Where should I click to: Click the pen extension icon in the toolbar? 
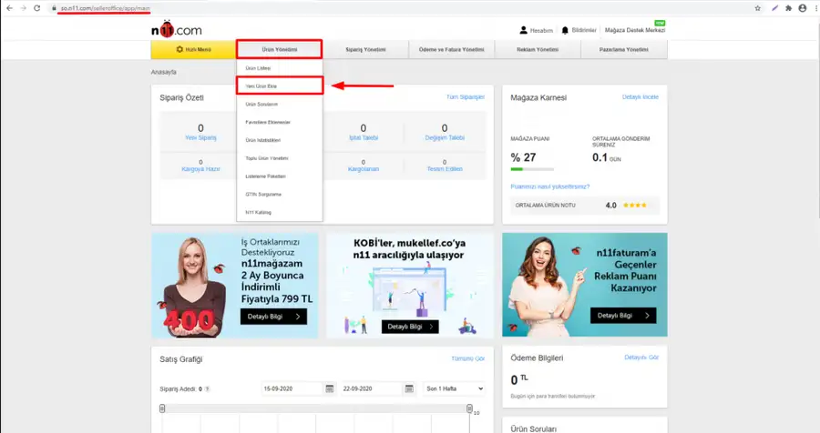pos(774,8)
